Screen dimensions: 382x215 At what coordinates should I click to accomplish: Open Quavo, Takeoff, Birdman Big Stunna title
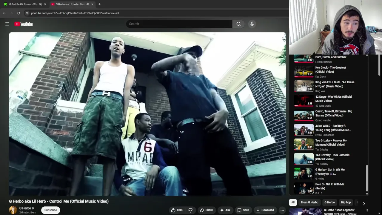pyautogui.click(x=334, y=113)
